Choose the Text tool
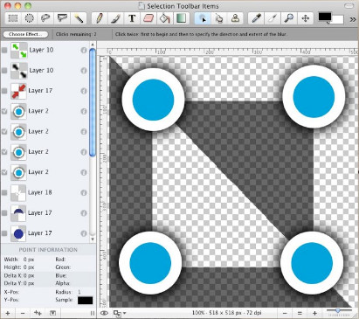 click(132, 18)
